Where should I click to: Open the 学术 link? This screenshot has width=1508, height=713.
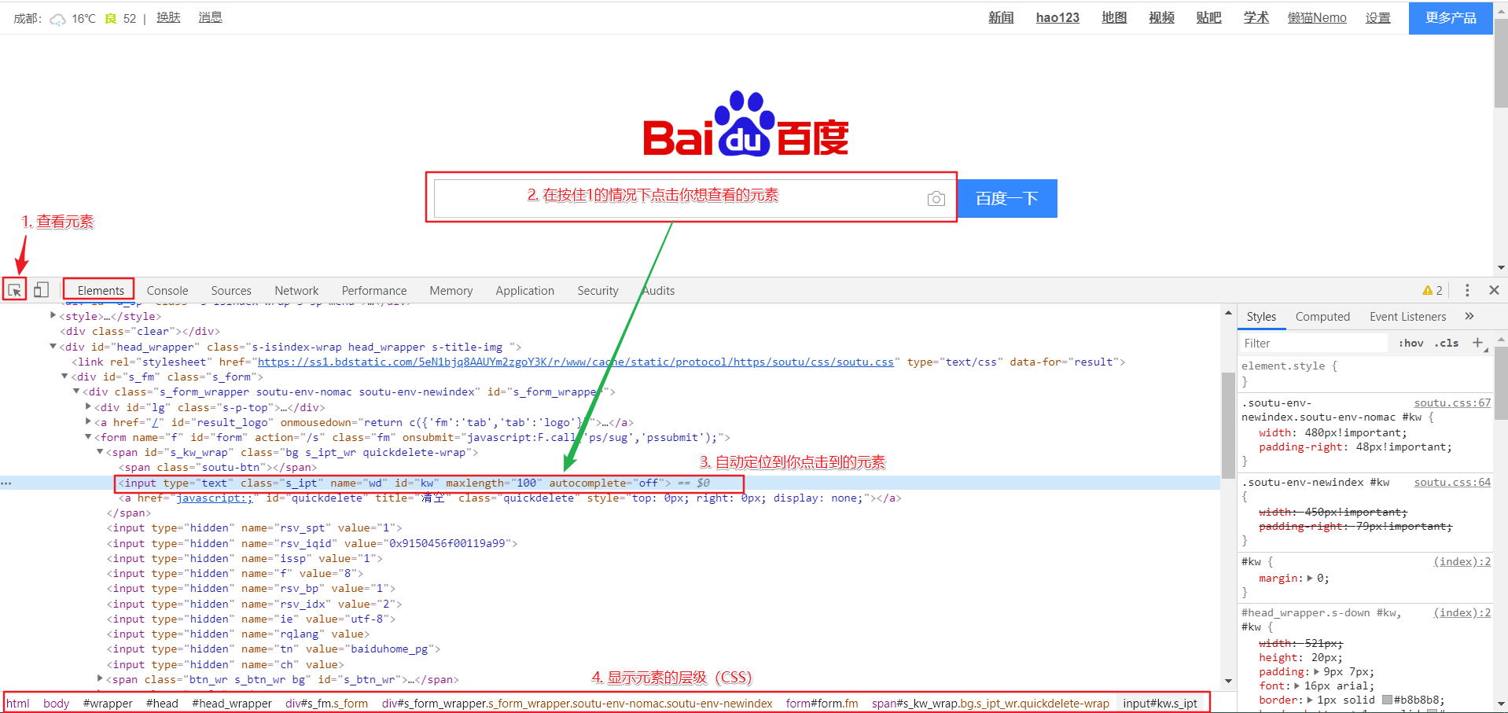pos(1256,17)
